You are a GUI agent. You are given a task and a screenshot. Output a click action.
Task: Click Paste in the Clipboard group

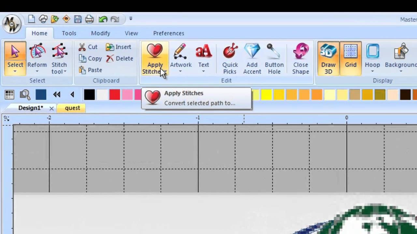[90, 70]
